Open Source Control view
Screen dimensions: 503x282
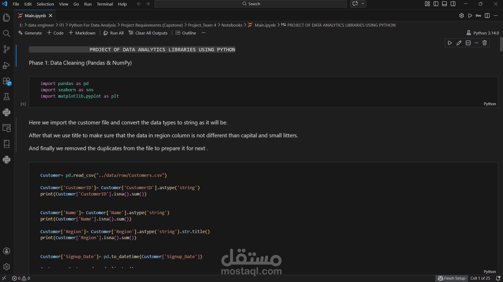coord(7,49)
